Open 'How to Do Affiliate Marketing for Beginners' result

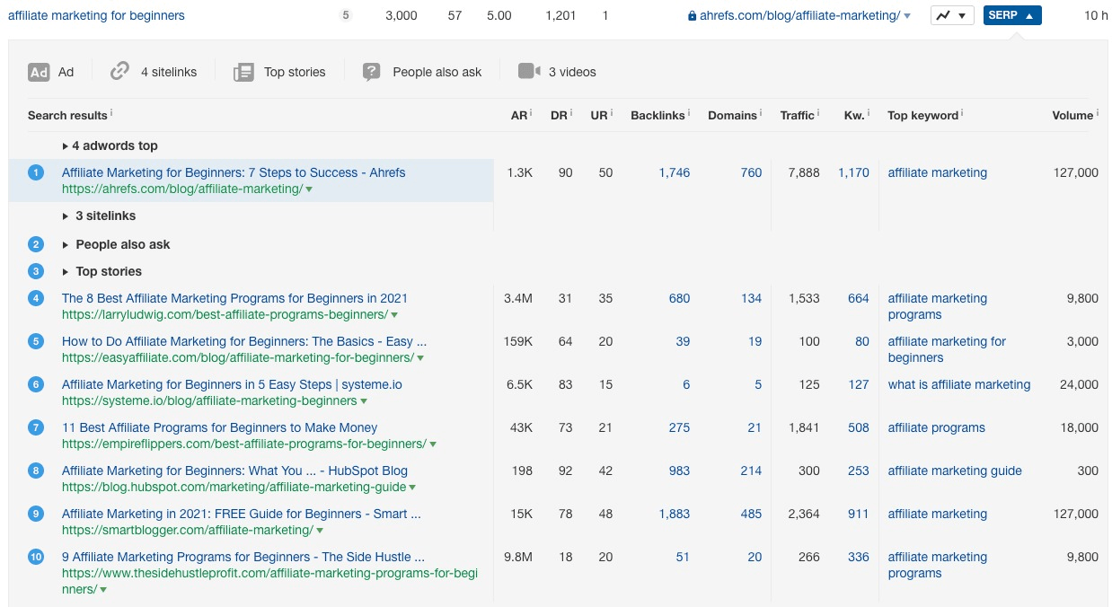(244, 341)
